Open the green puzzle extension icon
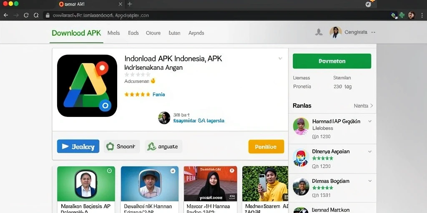The image size is (427, 213). tap(402, 15)
